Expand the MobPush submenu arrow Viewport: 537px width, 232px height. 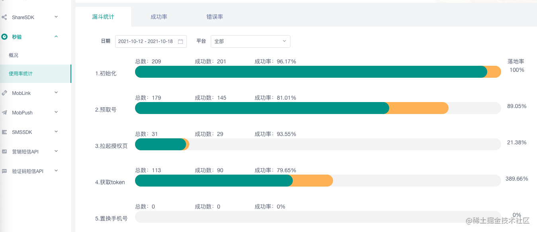tap(56, 112)
